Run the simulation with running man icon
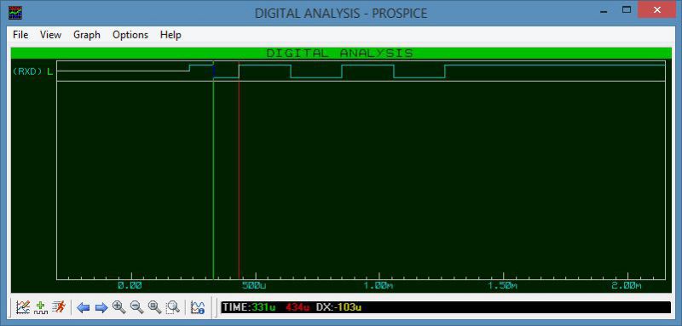Screen dimensions: 682x326 pyautogui.click(x=58, y=307)
